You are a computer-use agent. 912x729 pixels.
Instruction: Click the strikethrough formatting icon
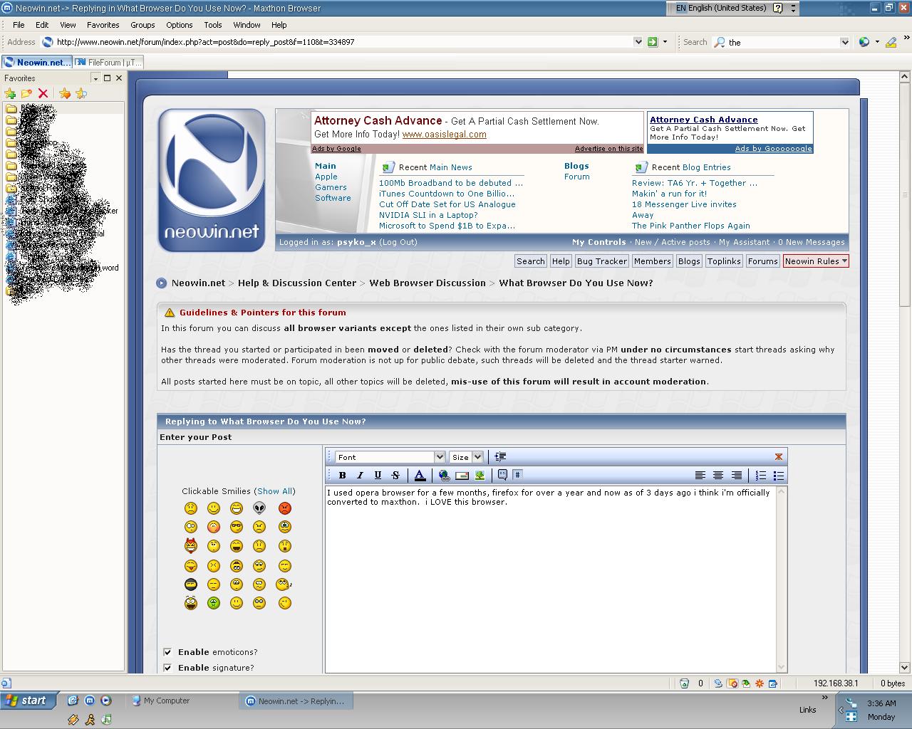[x=395, y=476]
